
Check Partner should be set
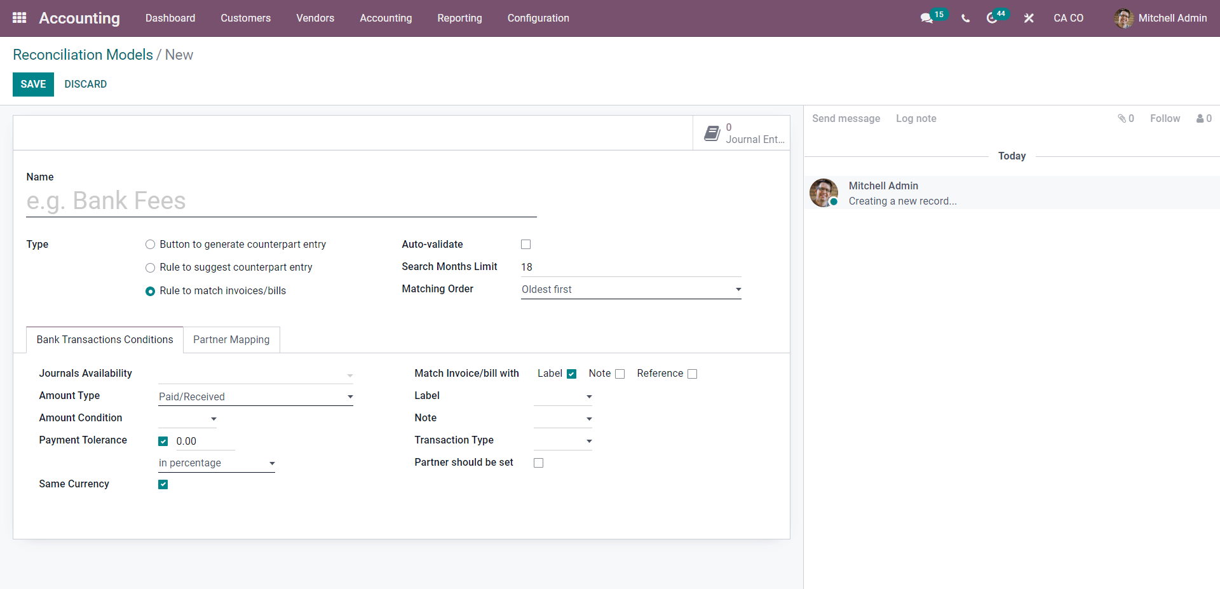click(539, 463)
